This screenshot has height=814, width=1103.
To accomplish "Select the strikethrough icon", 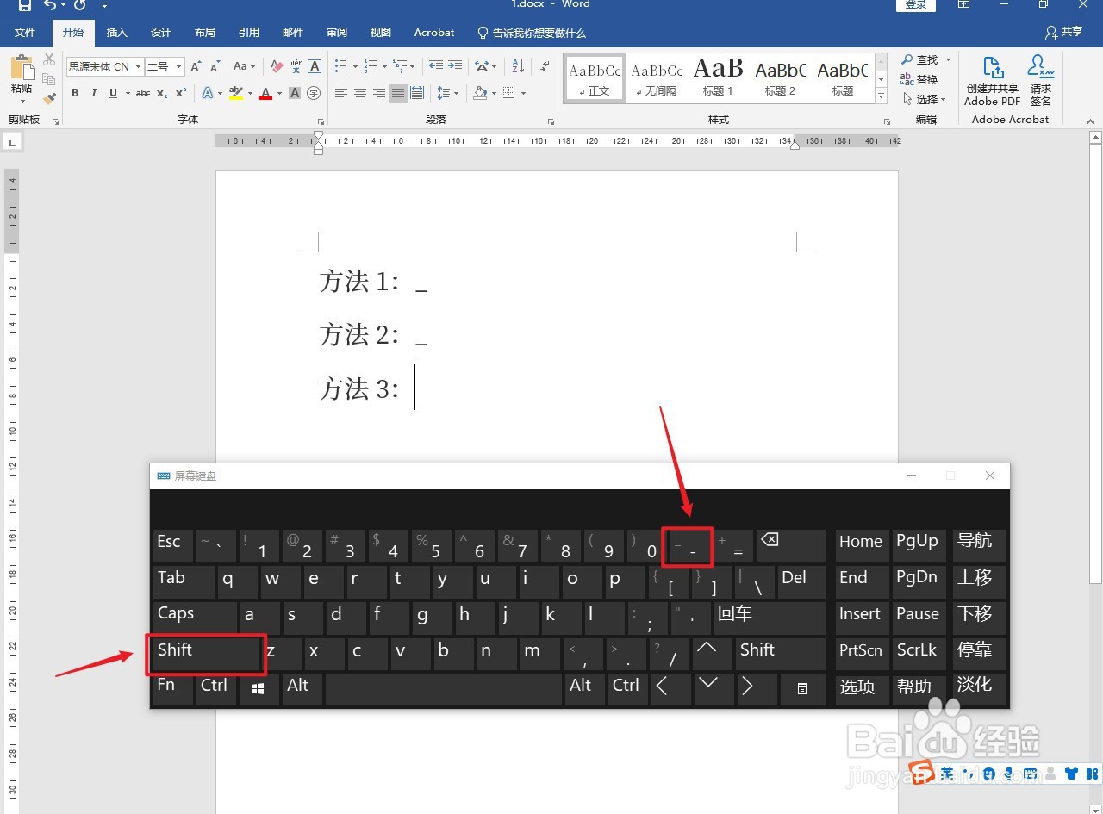I will [x=144, y=92].
